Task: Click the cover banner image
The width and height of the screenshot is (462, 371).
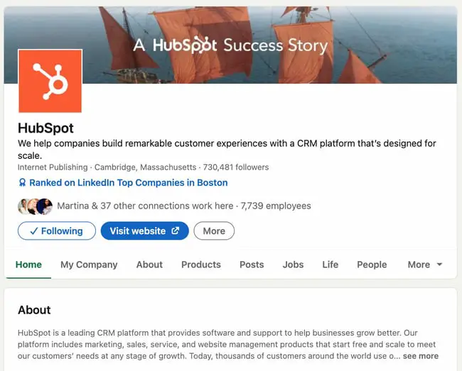Action: (x=384, y=43)
